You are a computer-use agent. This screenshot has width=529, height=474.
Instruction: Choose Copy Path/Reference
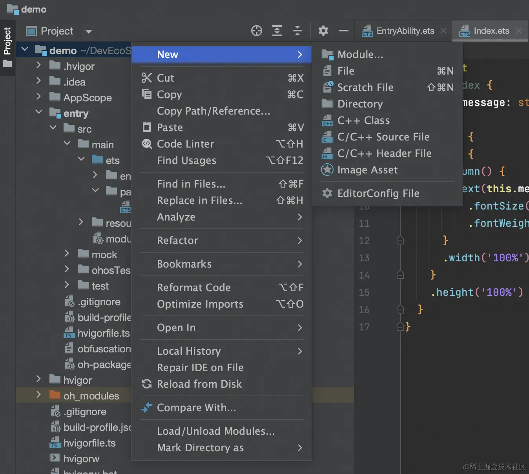point(222,111)
